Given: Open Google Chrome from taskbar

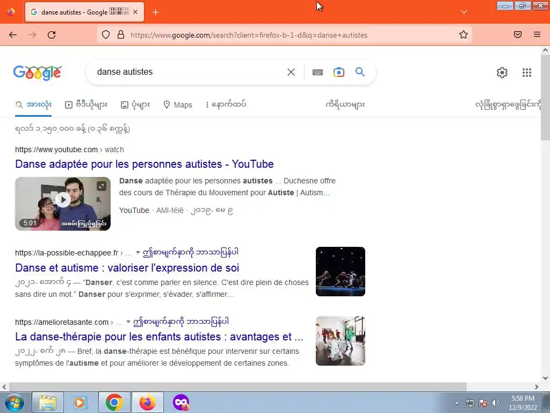Looking at the screenshot, I should point(114,402).
